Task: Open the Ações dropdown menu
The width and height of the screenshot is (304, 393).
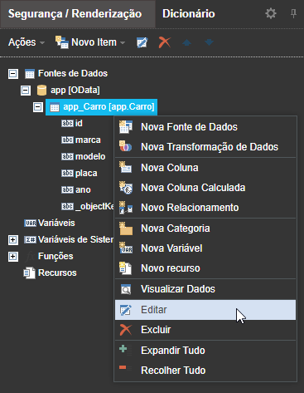Action: pos(27,42)
